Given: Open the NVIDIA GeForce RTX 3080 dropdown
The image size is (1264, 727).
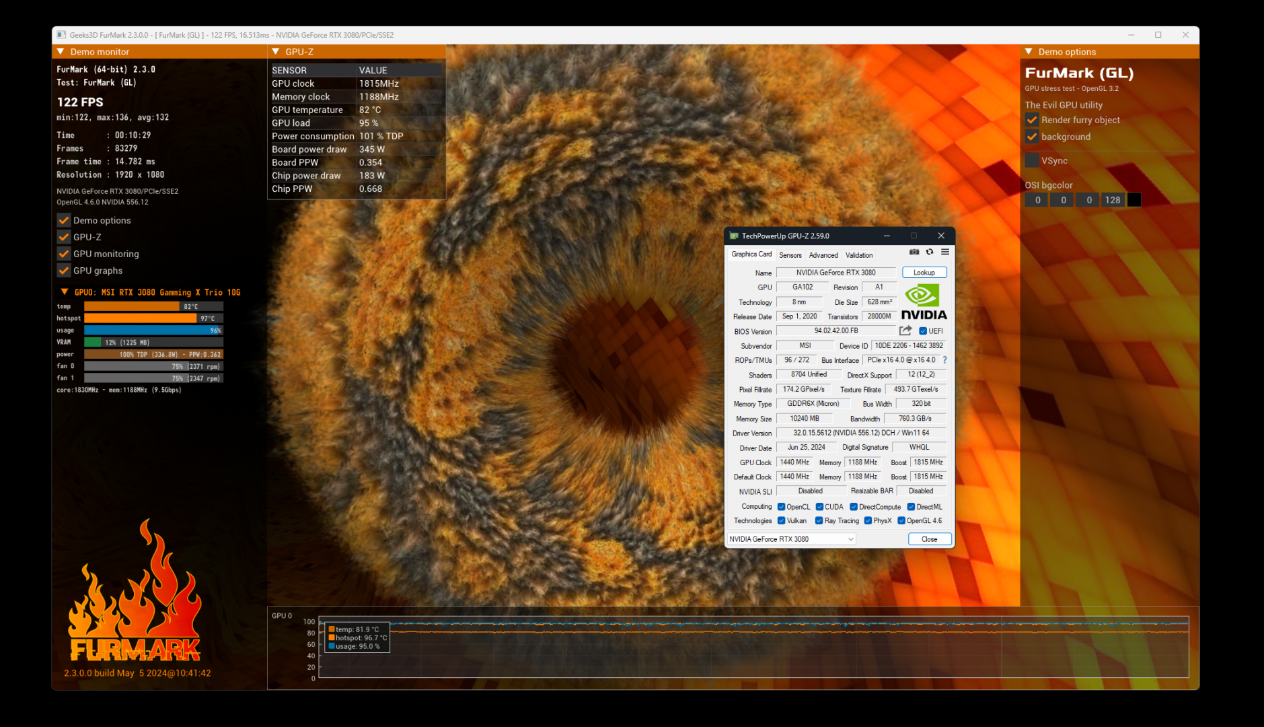Looking at the screenshot, I should (x=791, y=539).
